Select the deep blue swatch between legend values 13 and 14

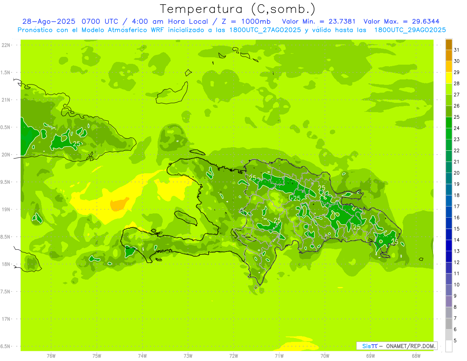449,245
